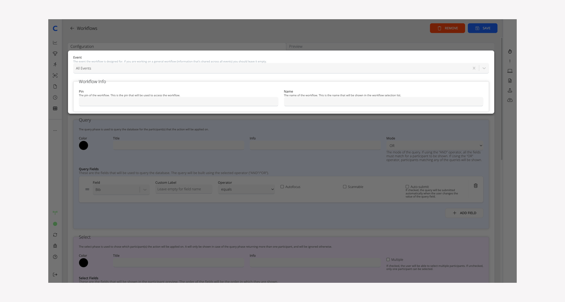Image resolution: width=565 pixels, height=302 pixels.
Task: Click the logout icon in sidebar
Action: click(55, 275)
